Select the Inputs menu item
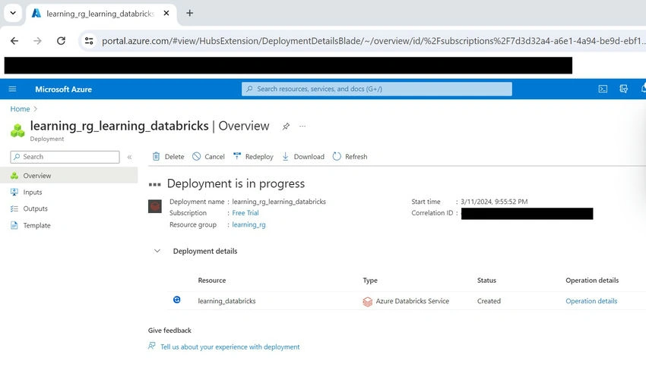Image resolution: width=646 pixels, height=376 pixels. [x=33, y=192]
